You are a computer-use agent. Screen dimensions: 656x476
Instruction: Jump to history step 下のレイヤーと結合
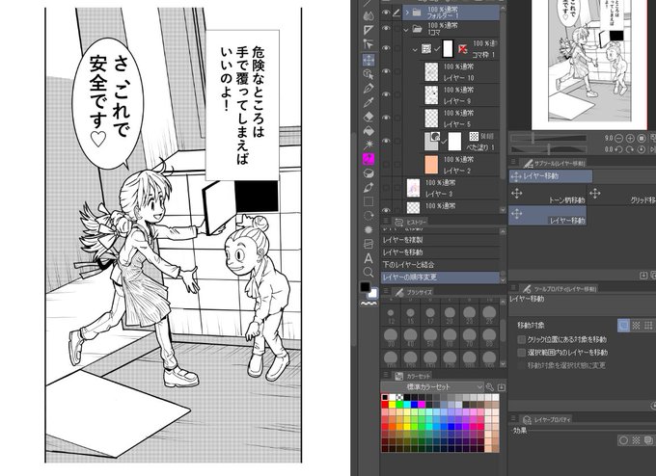(x=440, y=265)
